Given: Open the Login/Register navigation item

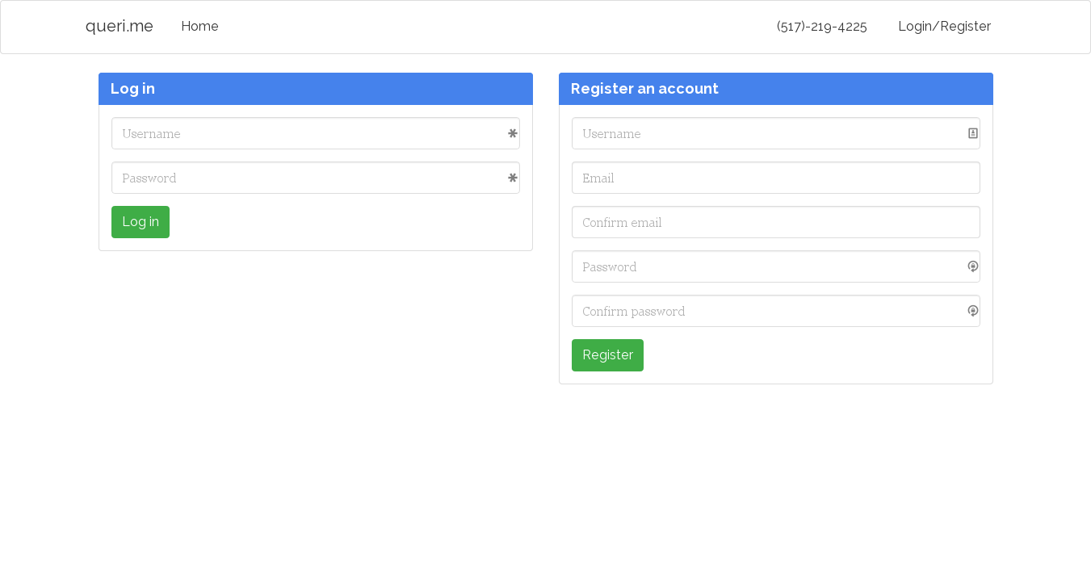Looking at the screenshot, I should tap(944, 27).
